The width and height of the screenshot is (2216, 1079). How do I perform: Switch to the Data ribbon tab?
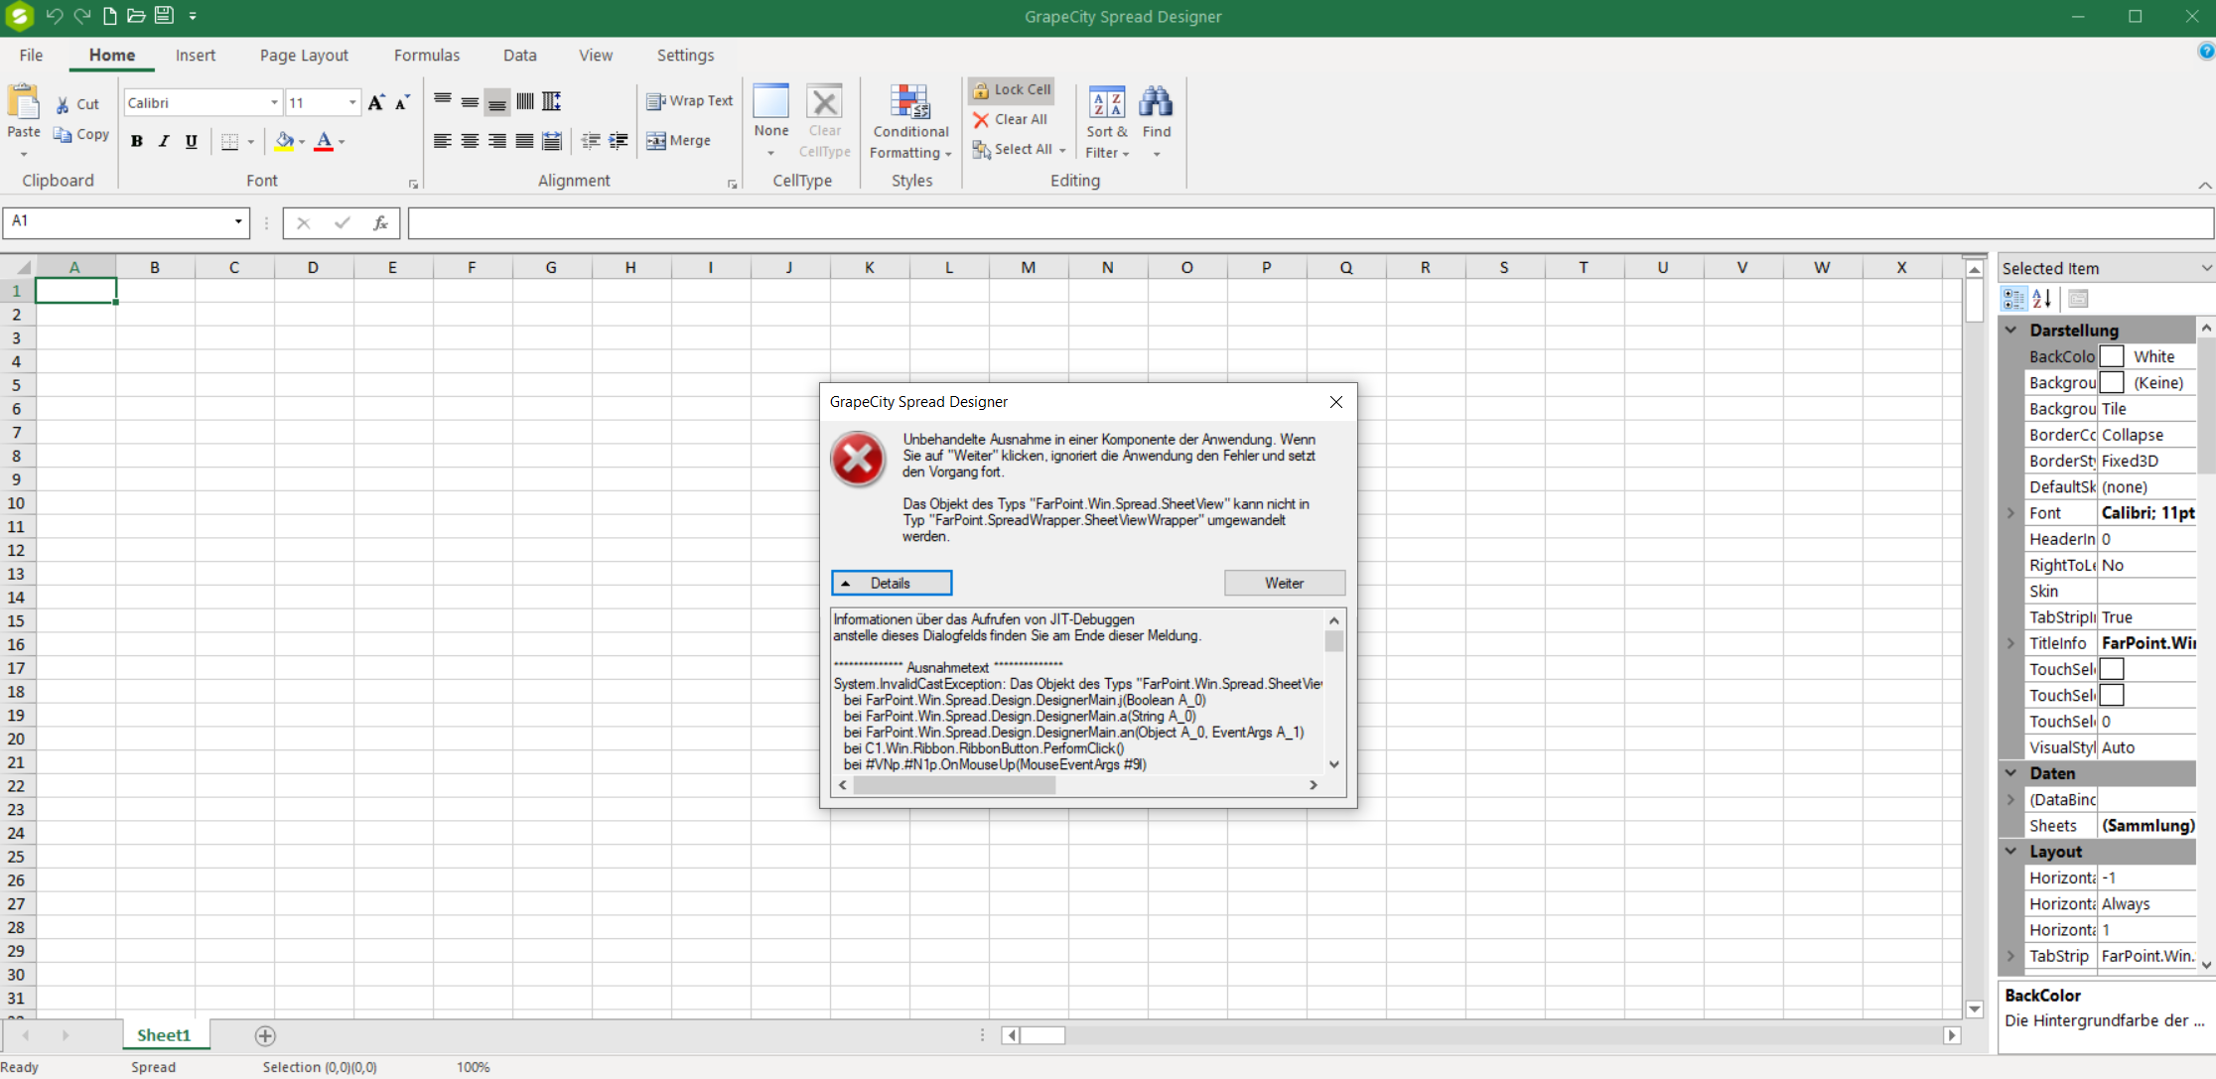tap(519, 56)
